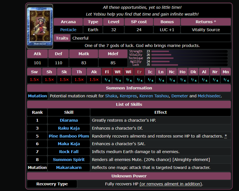Click the Def value 110

tap(58, 63)
